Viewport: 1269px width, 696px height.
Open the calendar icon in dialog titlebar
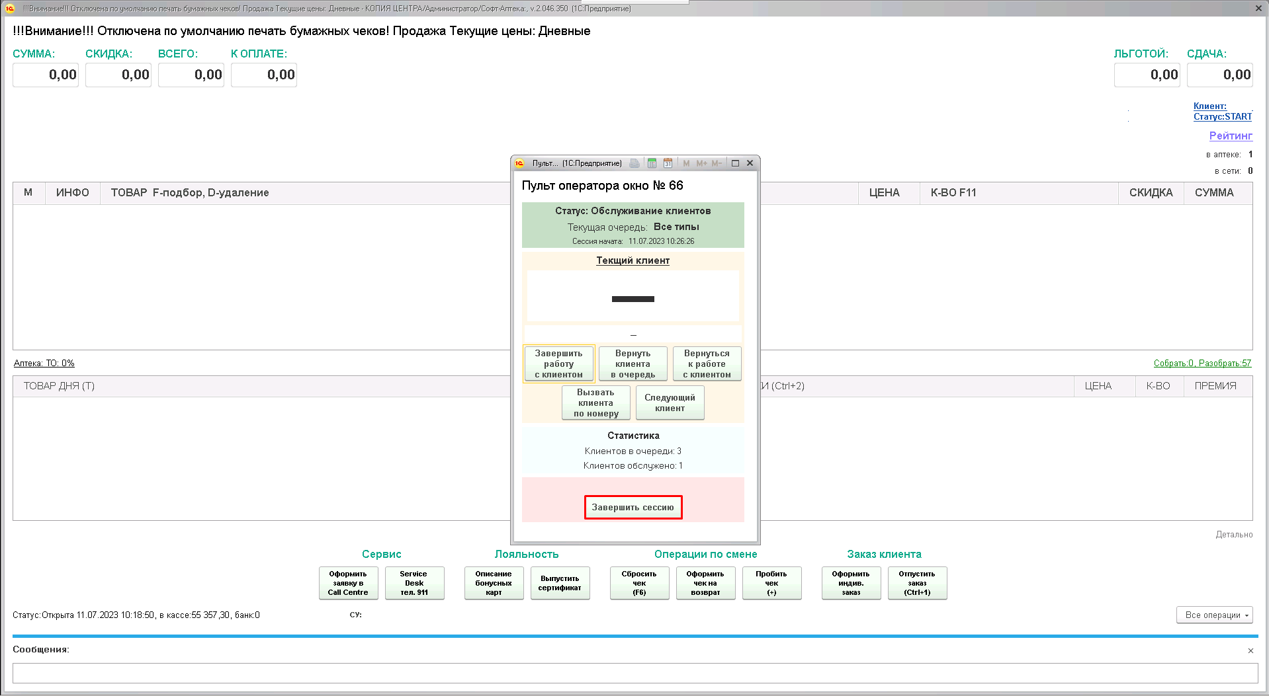(x=668, y=163)
